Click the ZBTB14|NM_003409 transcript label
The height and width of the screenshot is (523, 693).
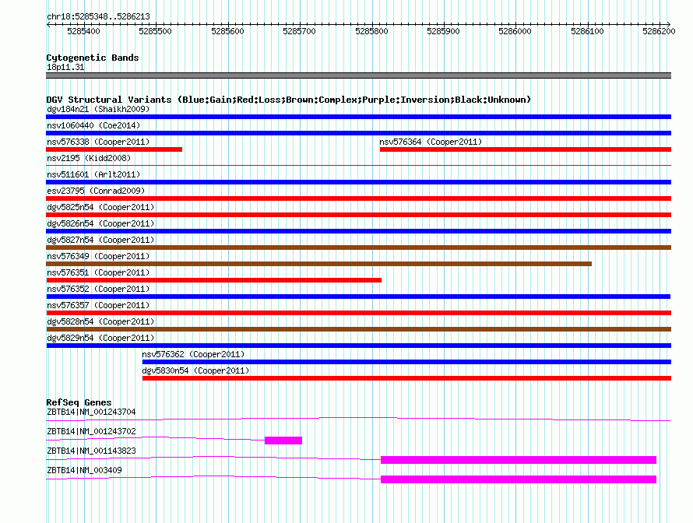(x=84, y=470)
